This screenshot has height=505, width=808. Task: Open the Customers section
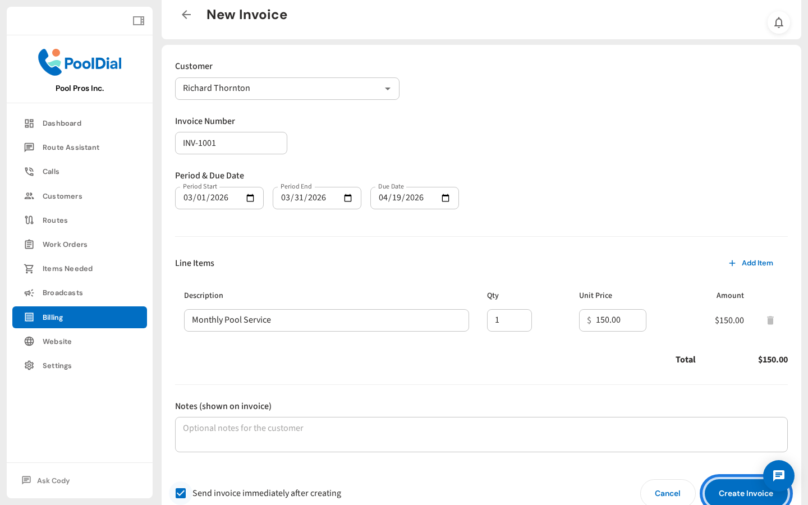click(62, 196)
